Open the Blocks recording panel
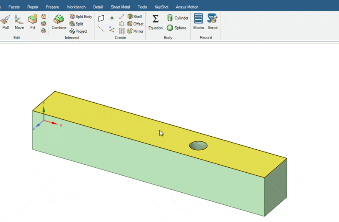 pos(198,22)
